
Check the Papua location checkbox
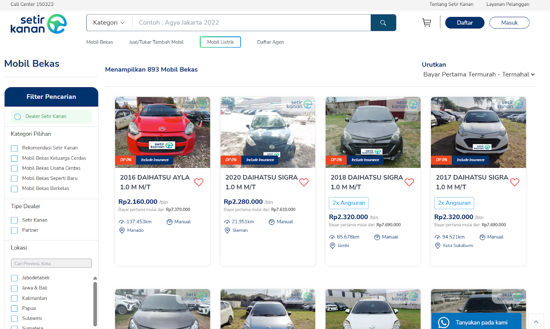tap(14, 308)
